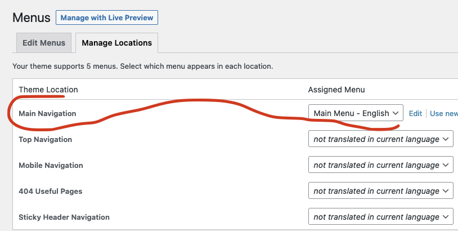
Task: Click the 404 Useful Pages label
Action: (51, 191)
